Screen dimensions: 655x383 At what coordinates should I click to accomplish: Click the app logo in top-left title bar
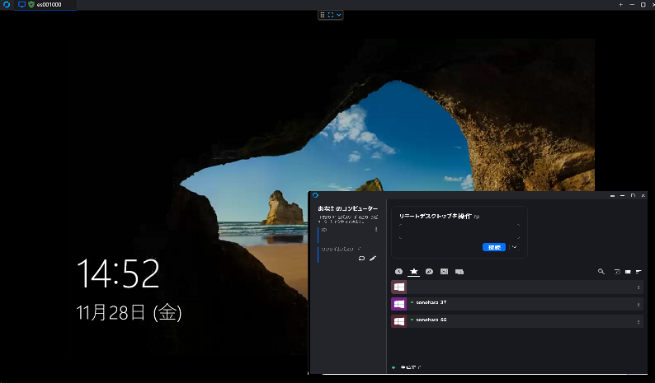[7, 5]
